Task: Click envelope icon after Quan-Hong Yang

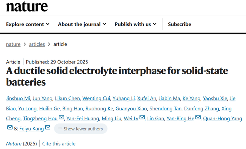Action: (10, 128)
